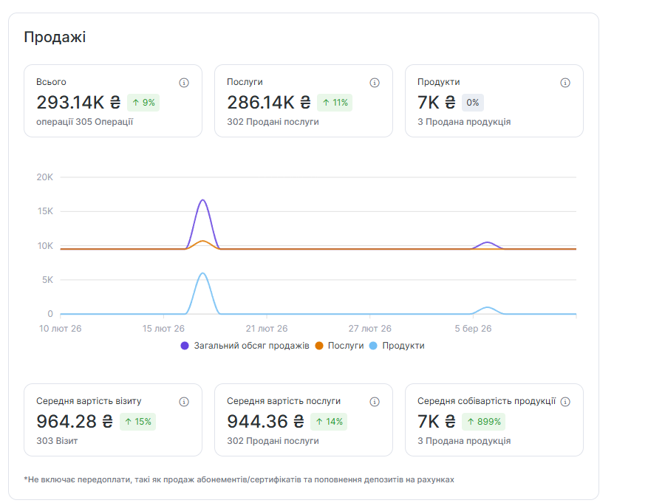Viewport: 648px width, 503px height.
Task: Click the large blue products peak
Action: (x=202, y=274)
